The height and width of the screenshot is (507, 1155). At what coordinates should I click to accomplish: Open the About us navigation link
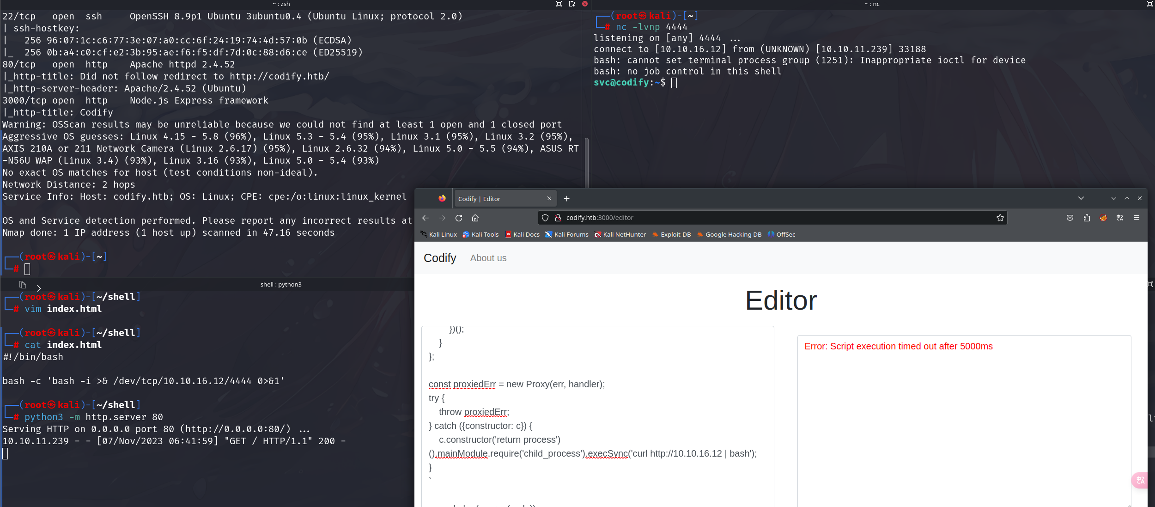(x=488, y=258)
